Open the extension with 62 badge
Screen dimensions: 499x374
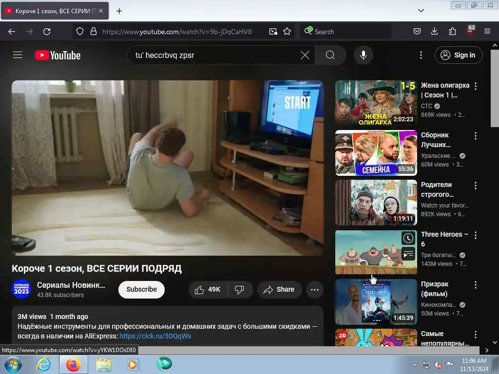click(x=470, y=31)
